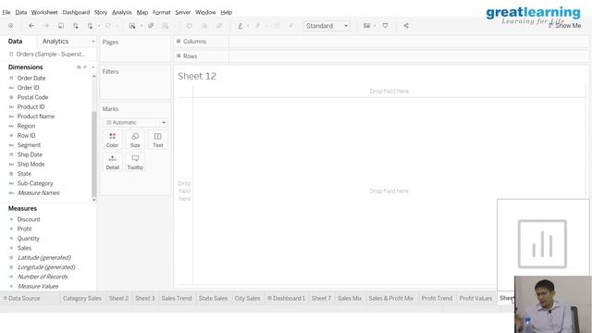Open the Tableau start page logo icon
The height and width of the screenshot is (333, 592).
(10, 26)
